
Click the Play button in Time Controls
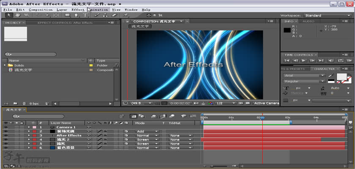[x=304, y=60]
